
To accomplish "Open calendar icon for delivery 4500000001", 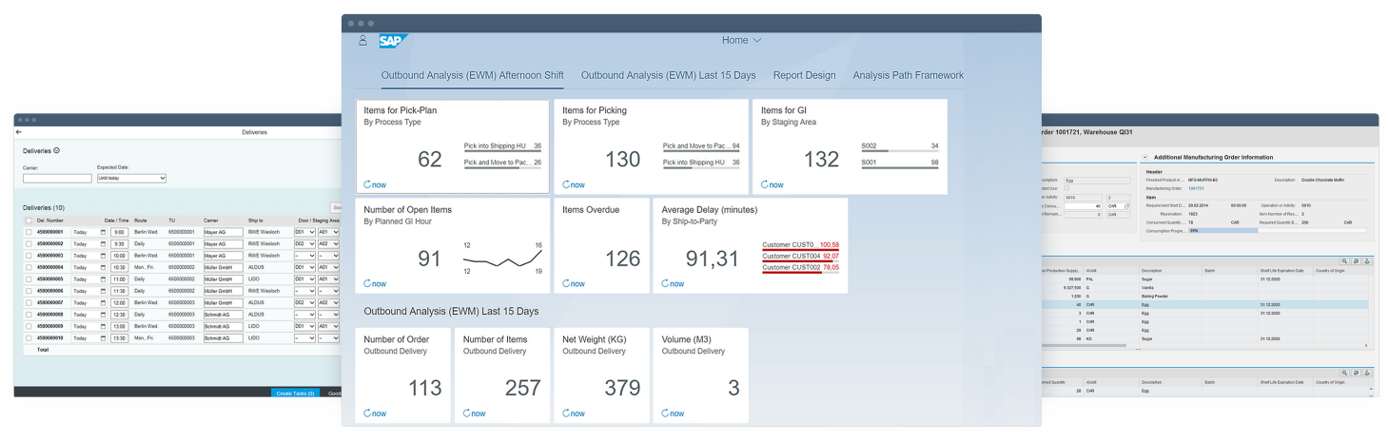I will (104, 232).
